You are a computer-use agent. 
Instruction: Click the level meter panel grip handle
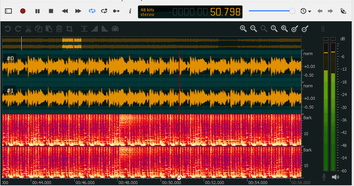[x=323, y=29]
